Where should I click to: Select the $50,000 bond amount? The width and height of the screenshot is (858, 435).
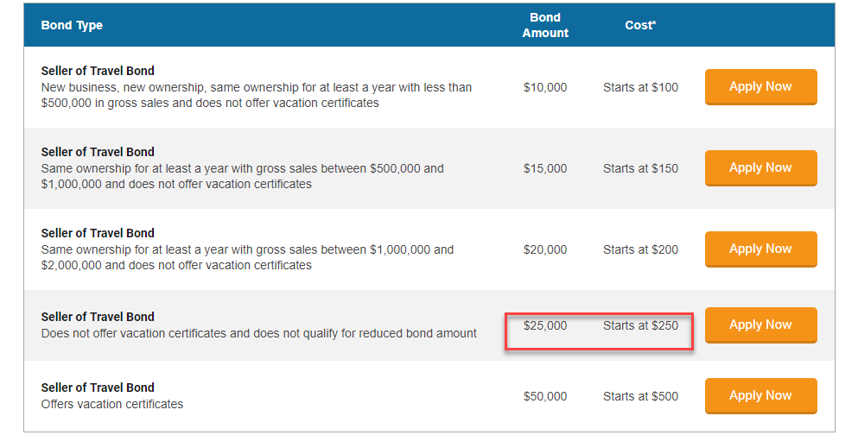(545, 396)
